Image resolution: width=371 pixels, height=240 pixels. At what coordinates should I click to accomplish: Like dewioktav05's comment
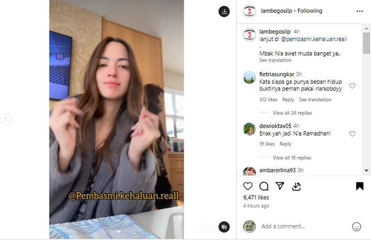(352, 134)
